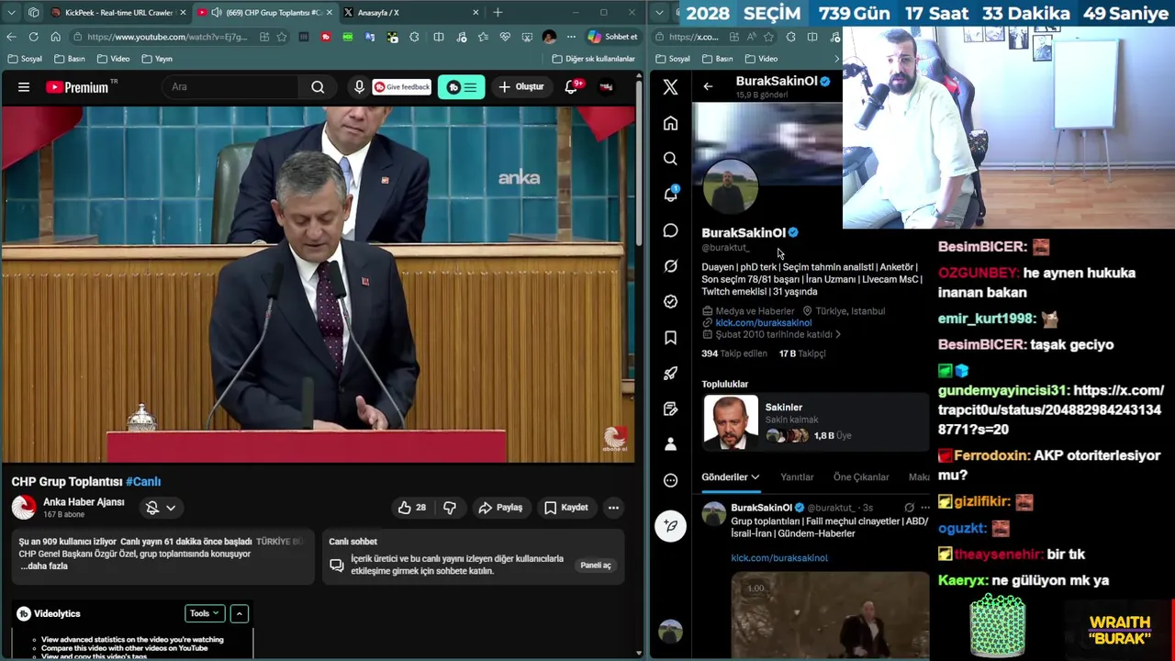Go to browser home page in left window
Image resolution: width=1175 pixels, height=661 pixels.
tap(55, 37)
